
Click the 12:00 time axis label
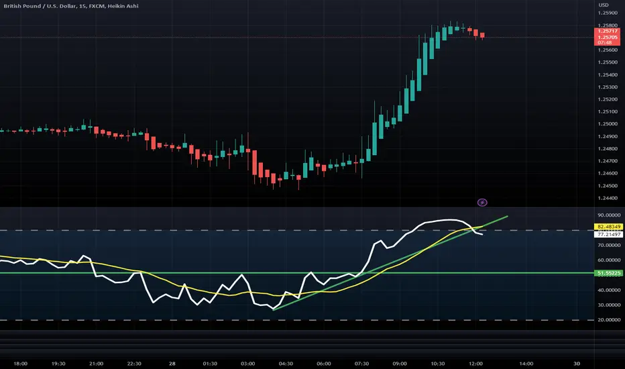[x=475, y=363]
